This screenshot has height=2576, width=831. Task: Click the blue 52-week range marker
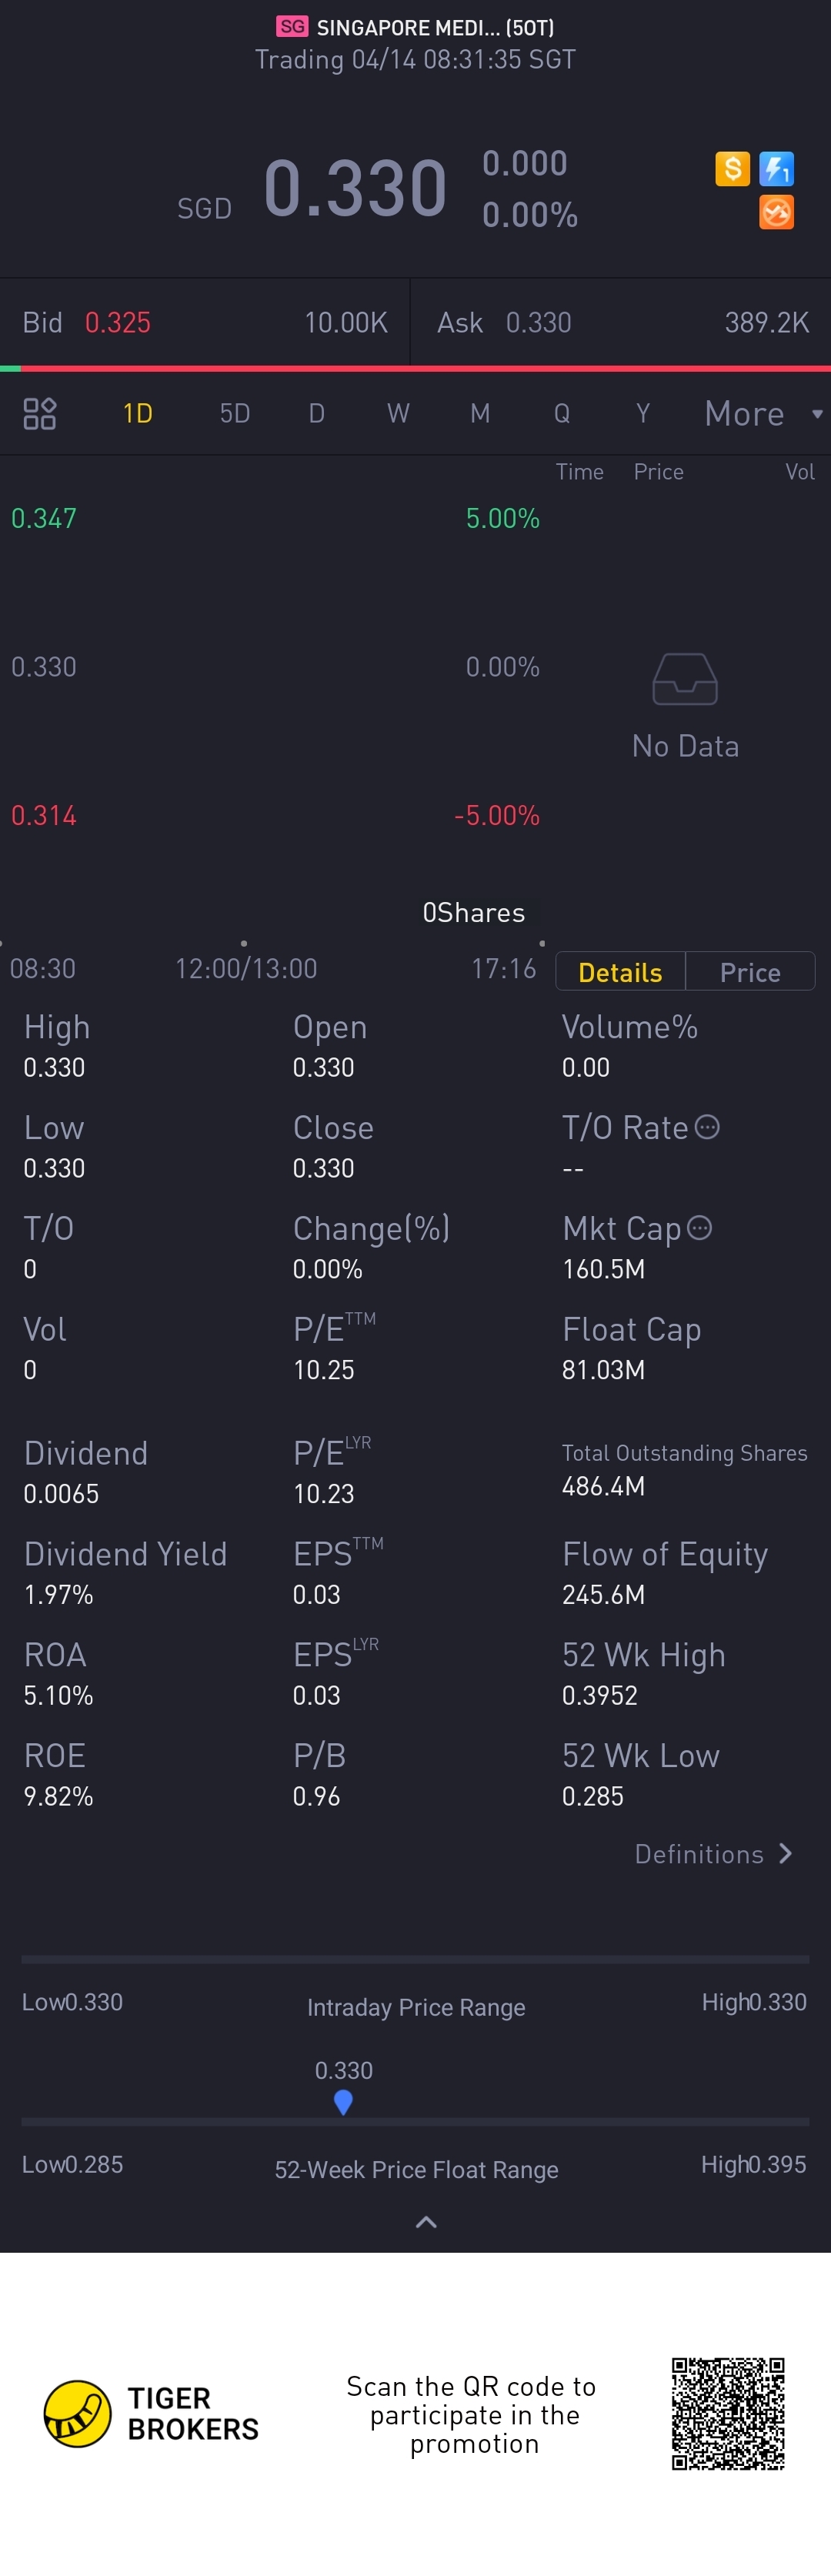pos(343,2102)
